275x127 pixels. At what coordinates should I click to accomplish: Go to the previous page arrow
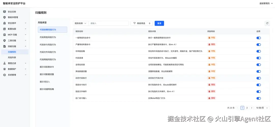tap(238, 108)
